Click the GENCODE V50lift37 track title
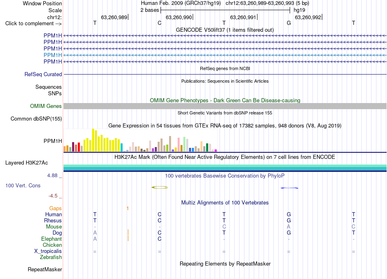This screenshot has width=387, height=279. pos(225,30)
